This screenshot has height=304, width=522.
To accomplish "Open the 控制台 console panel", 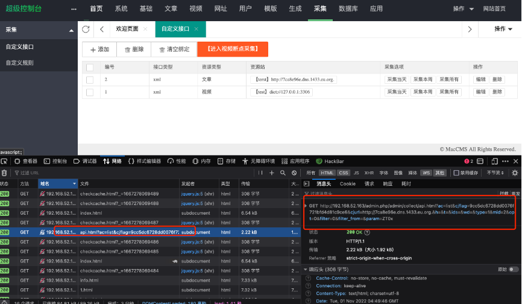I will 55,161.
